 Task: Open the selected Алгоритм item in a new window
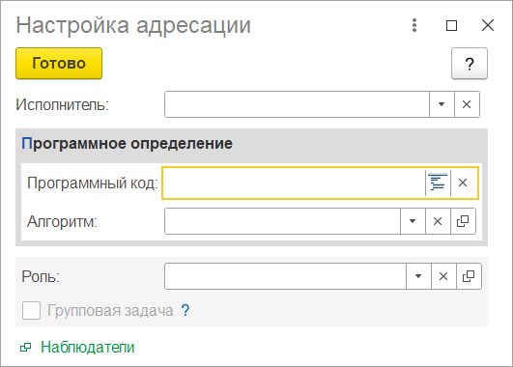[x=463, y=221]
